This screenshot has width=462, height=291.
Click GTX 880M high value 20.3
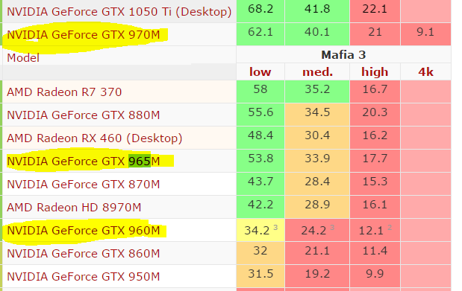[x=375, y=112]
